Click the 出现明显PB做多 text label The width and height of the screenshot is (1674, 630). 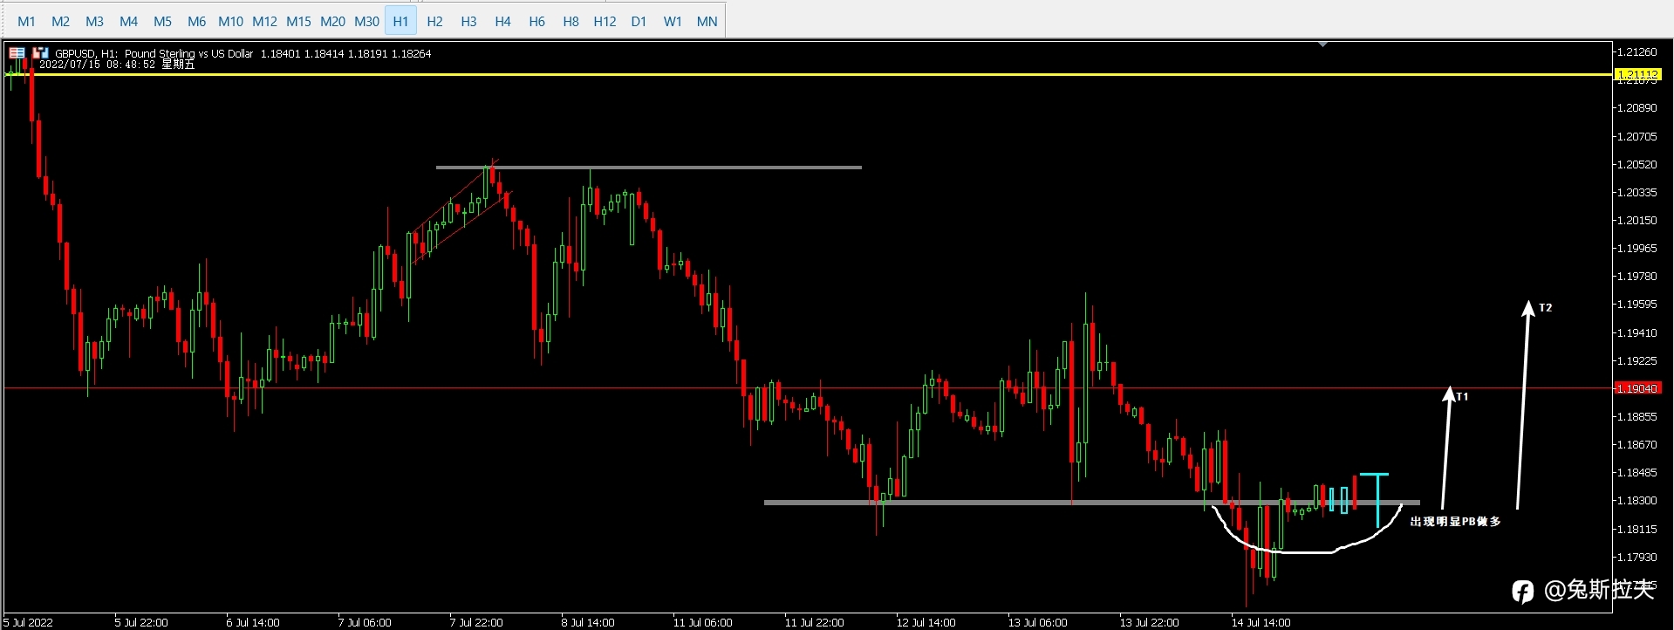1455,521
